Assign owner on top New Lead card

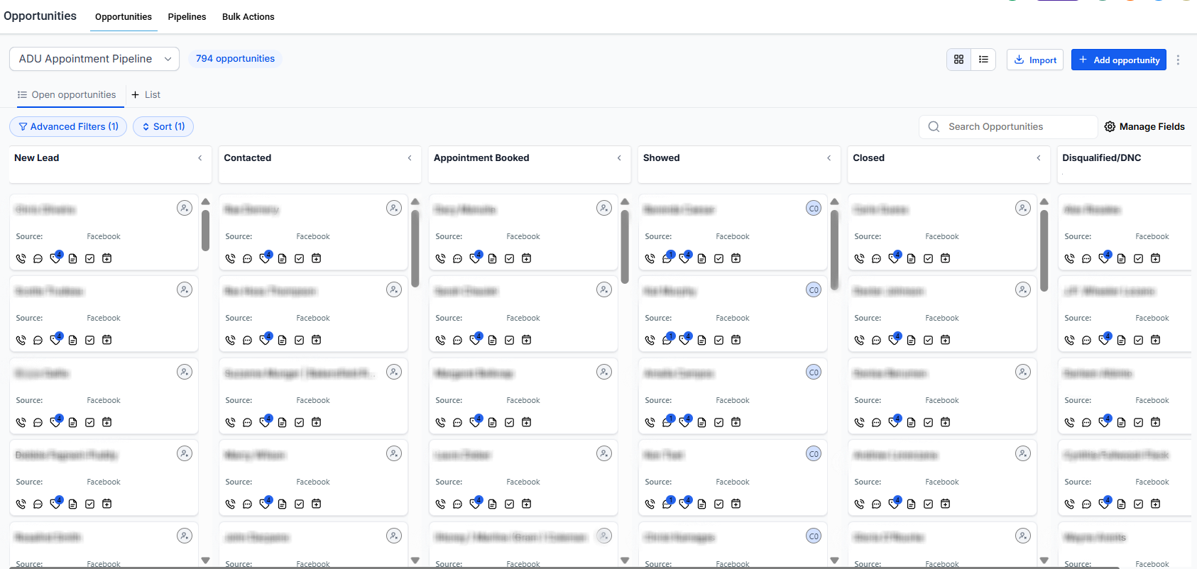(x=185, y=208)
